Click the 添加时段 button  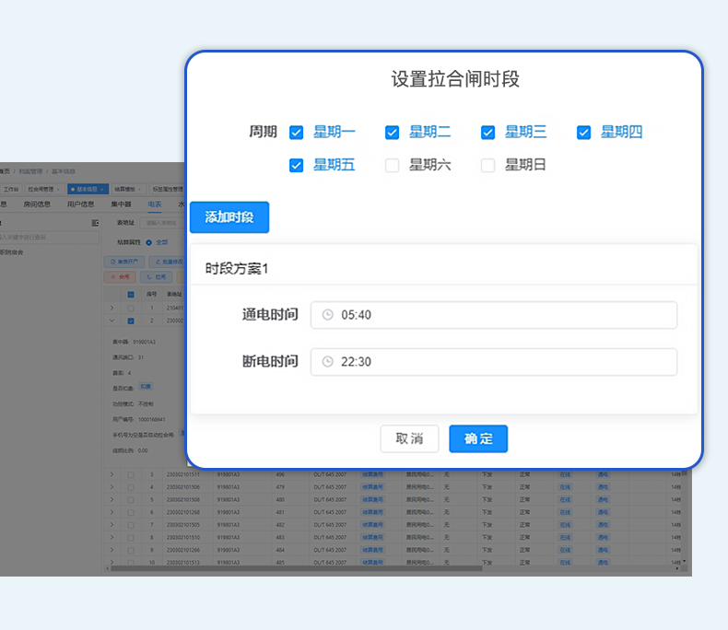click(229, 217)
